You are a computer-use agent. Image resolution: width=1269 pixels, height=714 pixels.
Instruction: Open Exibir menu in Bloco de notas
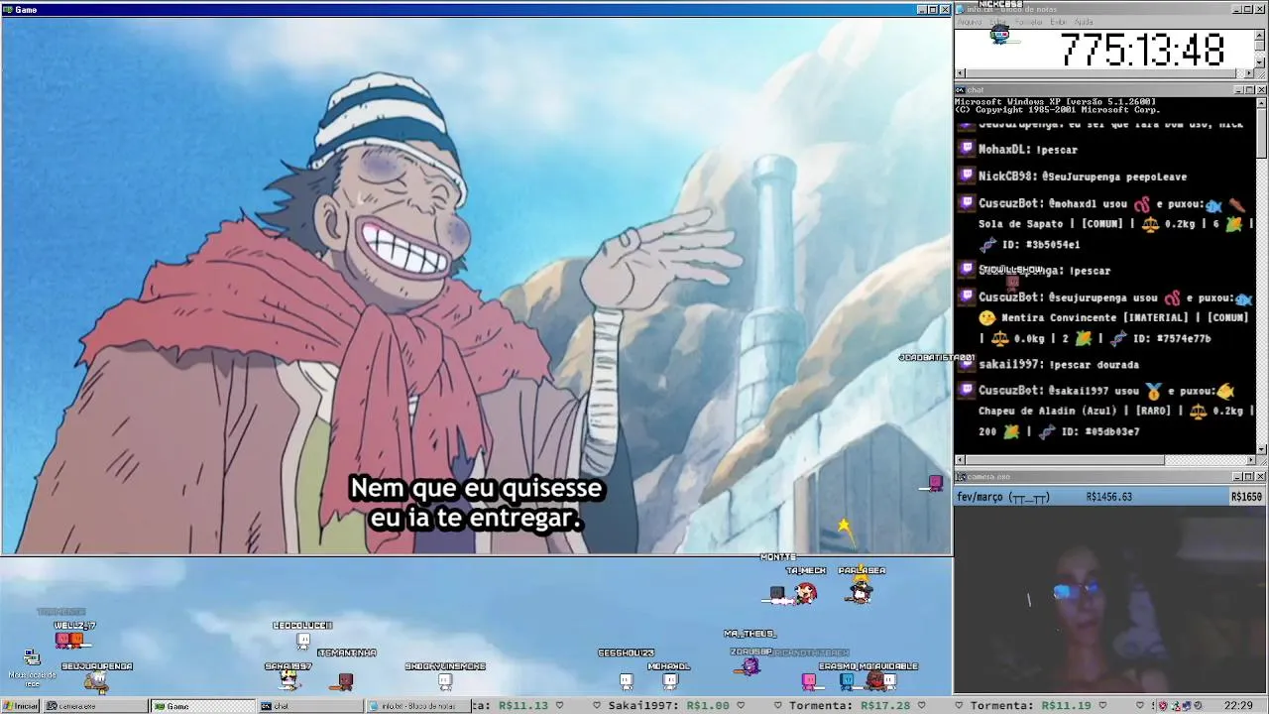(x=1058, y=22)
